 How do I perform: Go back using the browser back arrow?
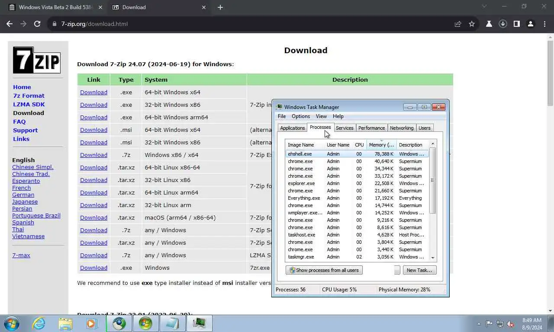[x=10, y=24]
